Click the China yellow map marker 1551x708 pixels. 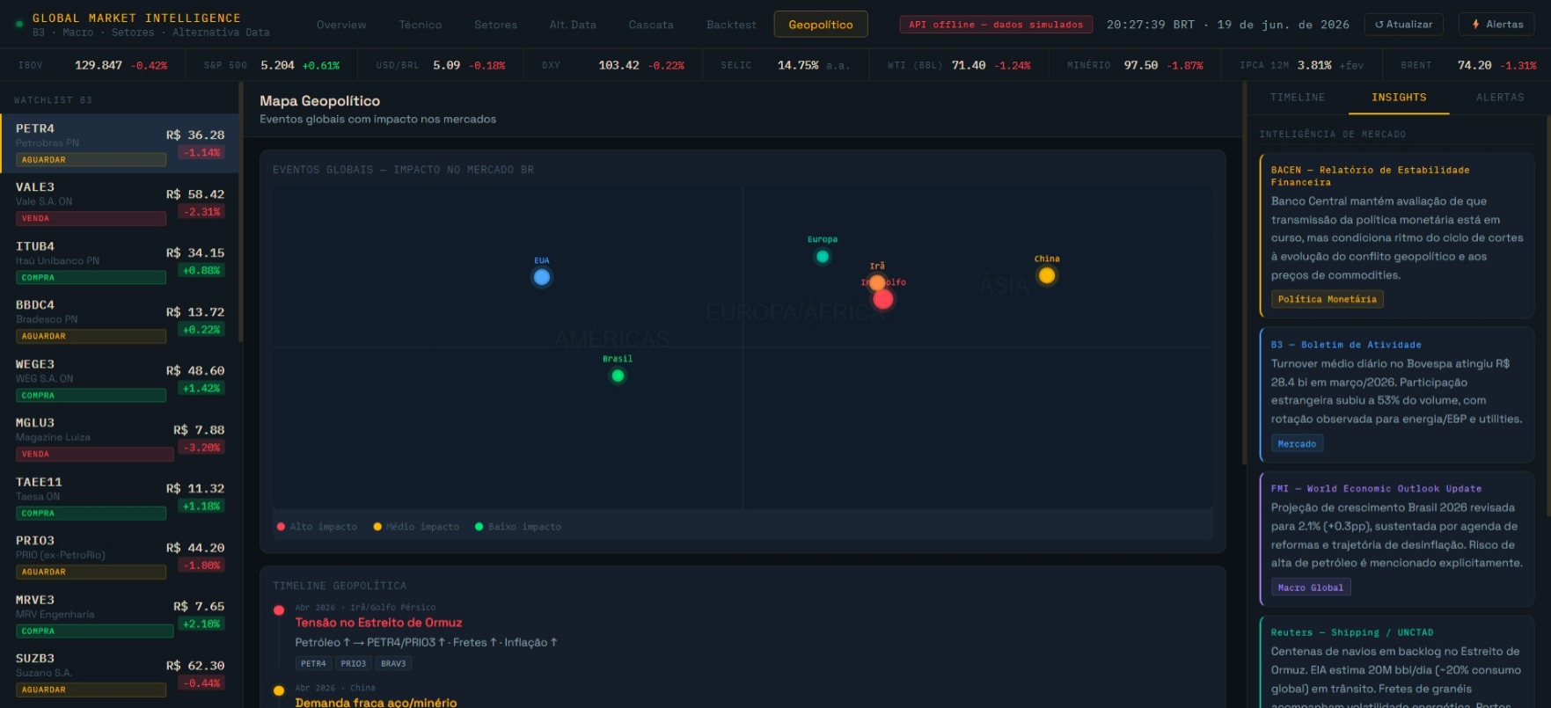1047,275
